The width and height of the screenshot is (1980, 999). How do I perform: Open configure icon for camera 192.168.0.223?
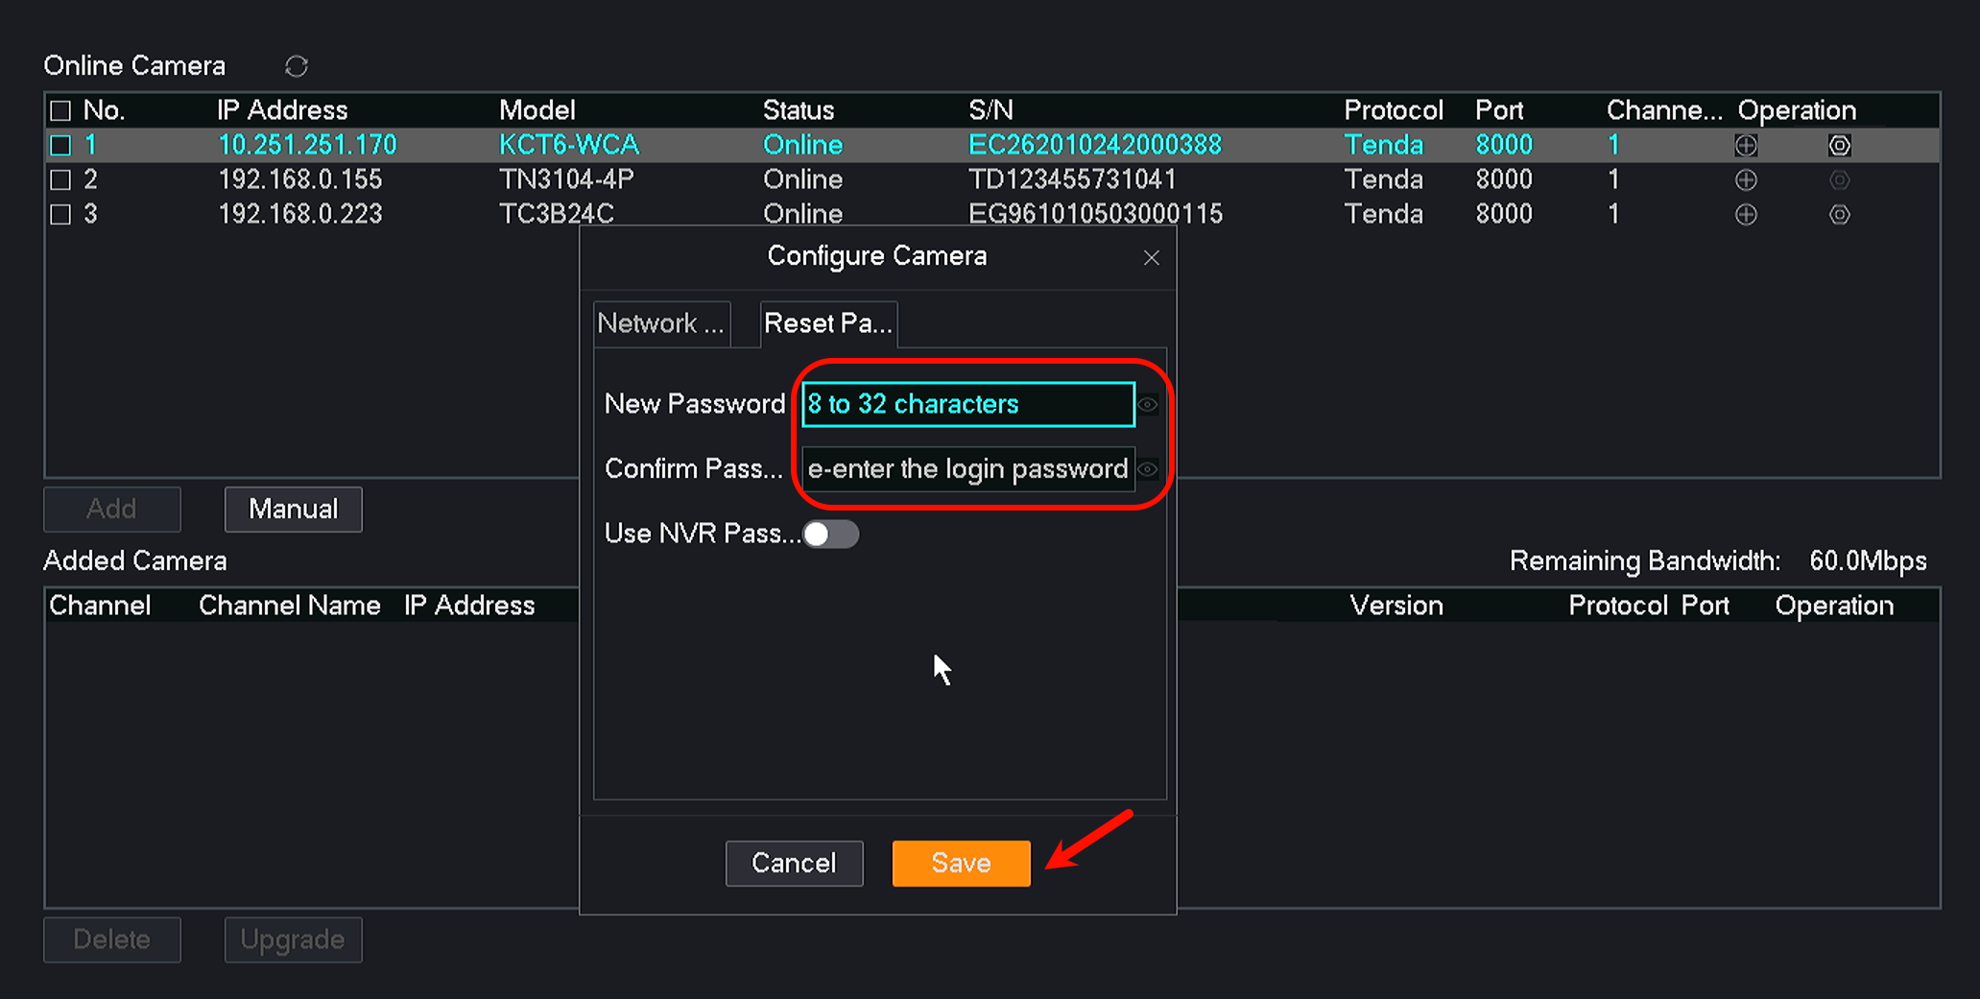(x=1838, y=214)
